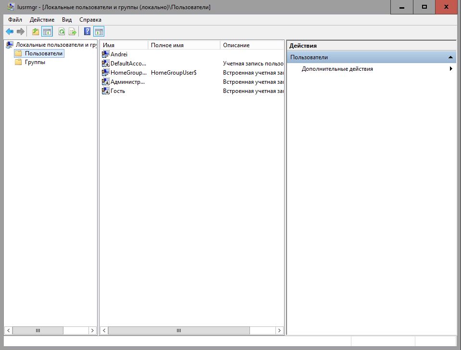461x350 pixels.
Task: Click the Export List toolbar icon
Action: pos(72,31)
